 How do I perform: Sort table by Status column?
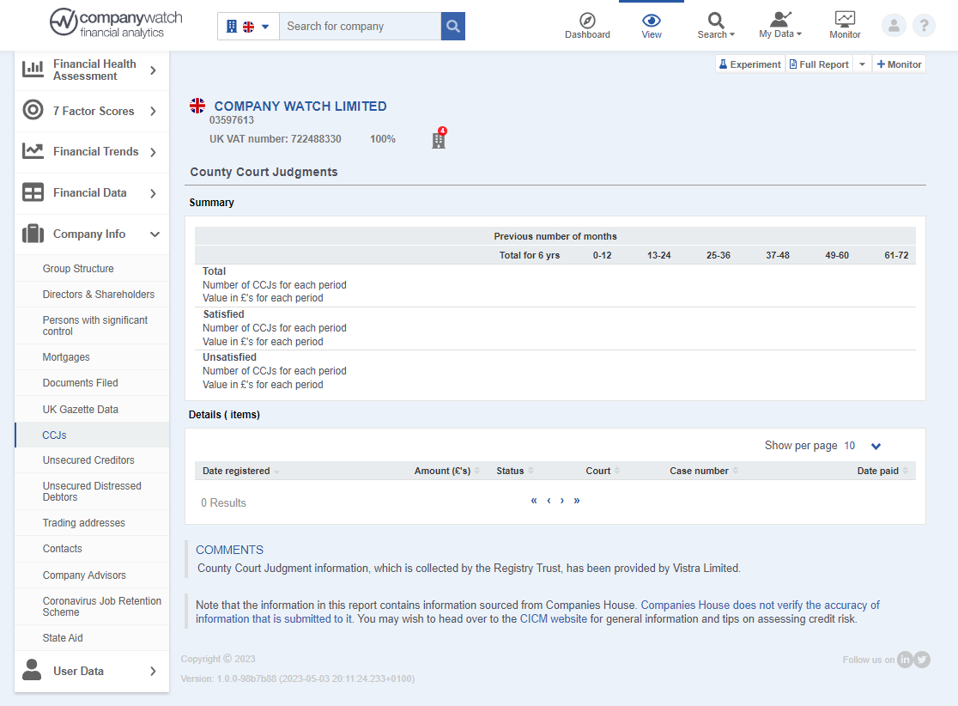click(515, 471)
